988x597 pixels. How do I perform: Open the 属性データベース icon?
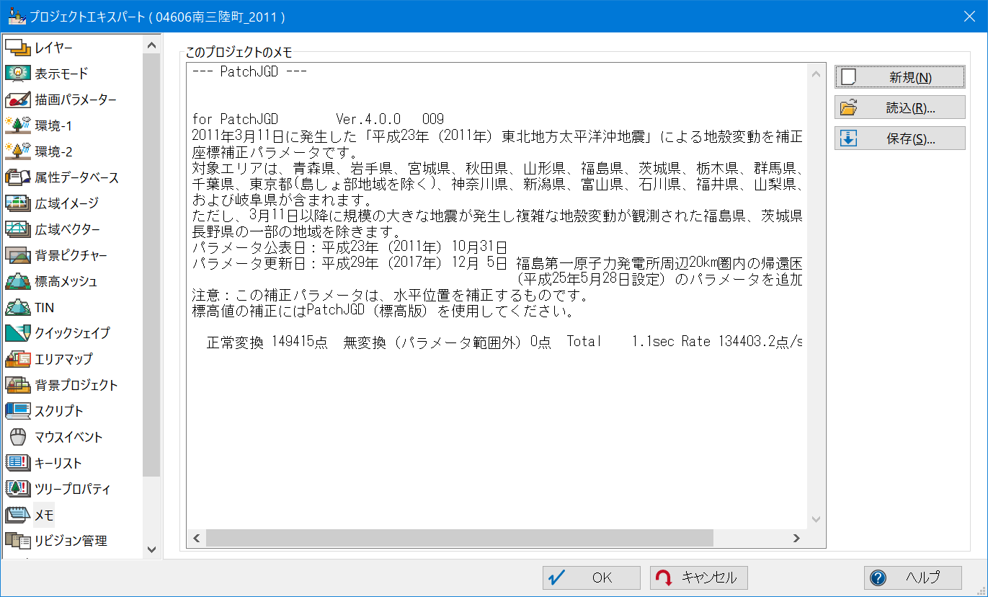point(17,177)
